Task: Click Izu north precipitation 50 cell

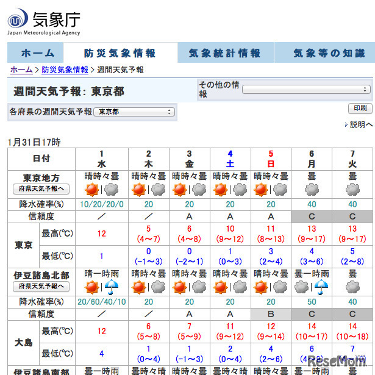Action: [312, 302]
